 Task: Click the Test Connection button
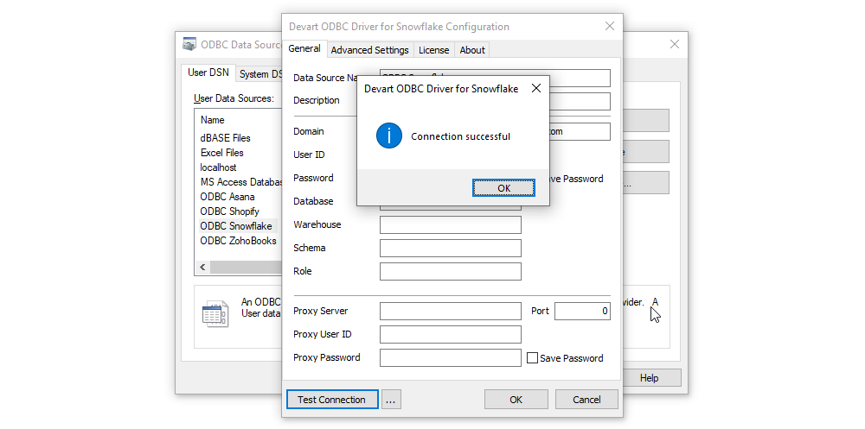pyautogui.click(x=331, y=400)
